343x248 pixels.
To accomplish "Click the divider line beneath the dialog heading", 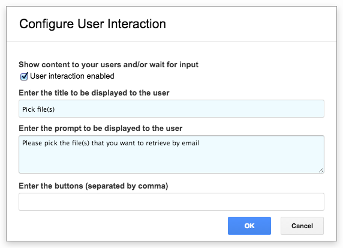I will (x=171, y=41).
